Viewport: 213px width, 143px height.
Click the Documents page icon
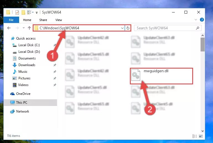(14, 58)
